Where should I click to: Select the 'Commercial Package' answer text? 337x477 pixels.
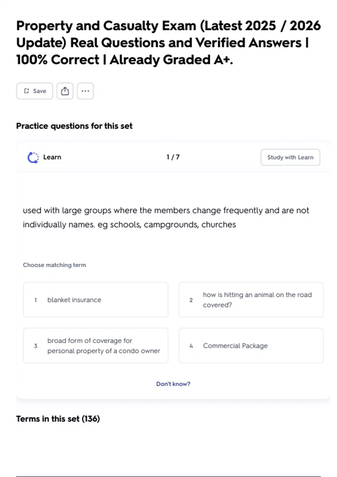235,346
